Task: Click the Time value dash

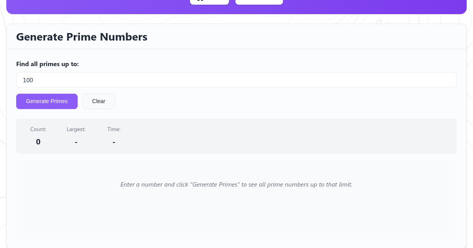Action: click(x=114, y=142)
